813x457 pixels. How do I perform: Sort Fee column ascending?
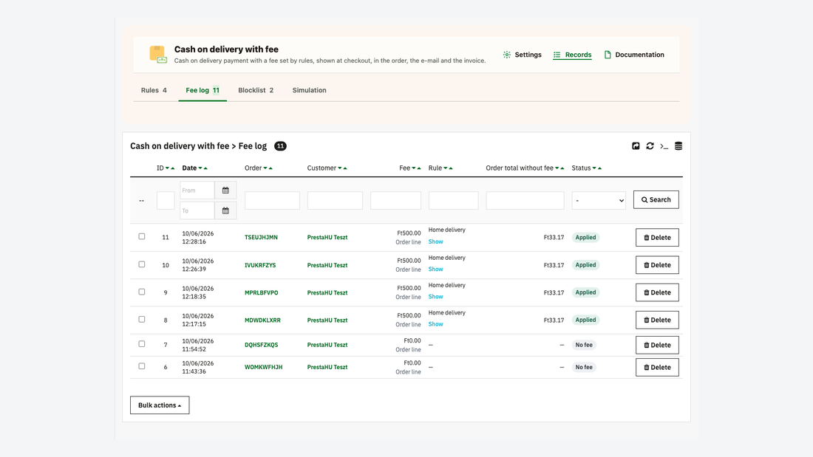coord(419,168)
